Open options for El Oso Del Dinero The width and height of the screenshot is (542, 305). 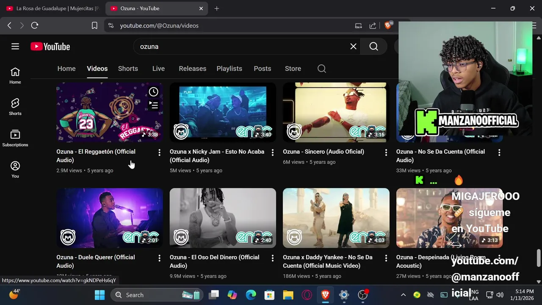273,258
